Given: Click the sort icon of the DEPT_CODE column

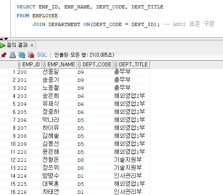Looking at the screenshot, I should [80, 65].
